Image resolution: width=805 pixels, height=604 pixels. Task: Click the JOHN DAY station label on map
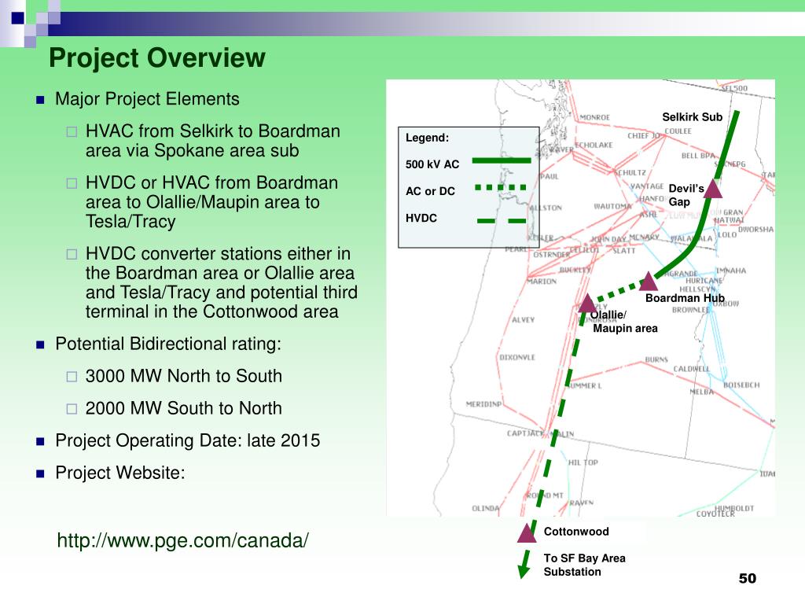(608, 239)
